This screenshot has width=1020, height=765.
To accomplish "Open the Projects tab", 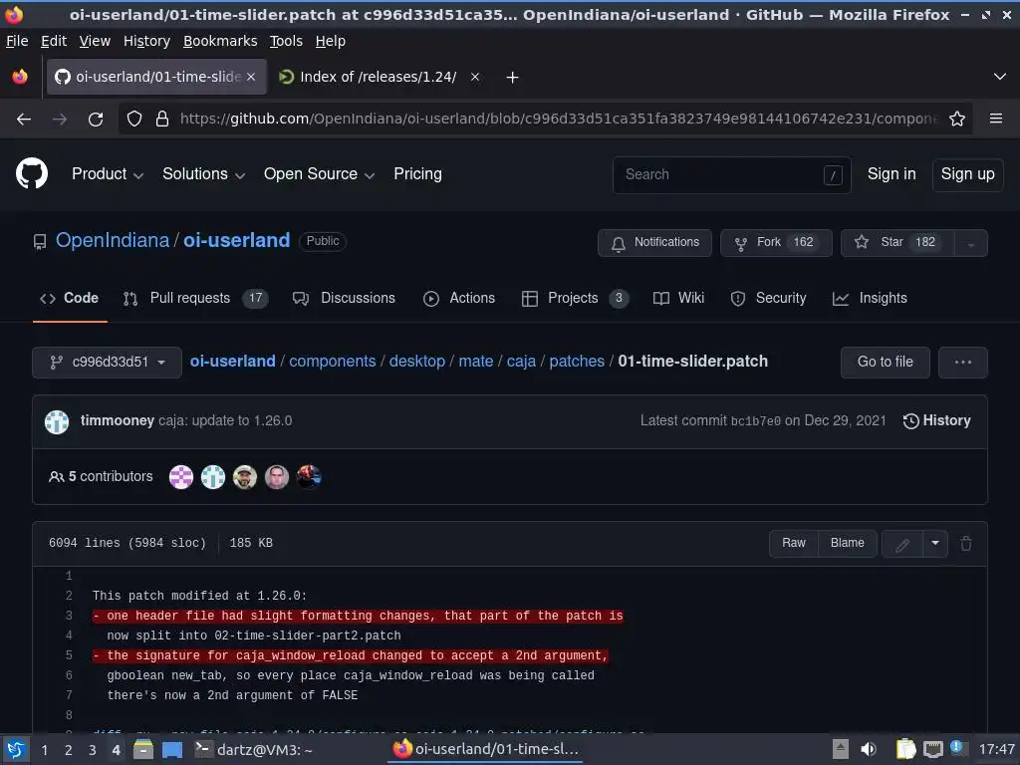I will (575, 299).
